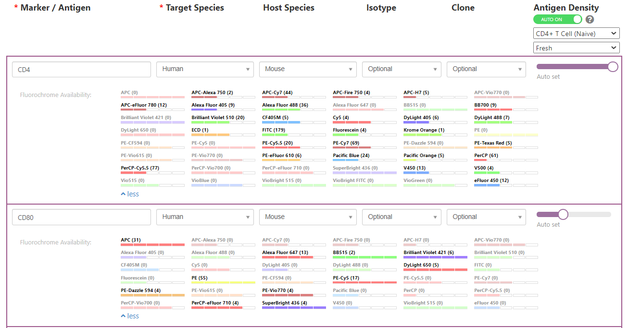The height and width of the screenshot is (328, 628).
Task: Choose Brilliant Violet 421 (6) for CD80
Action: pyautogui.click(x=428, y=253)
